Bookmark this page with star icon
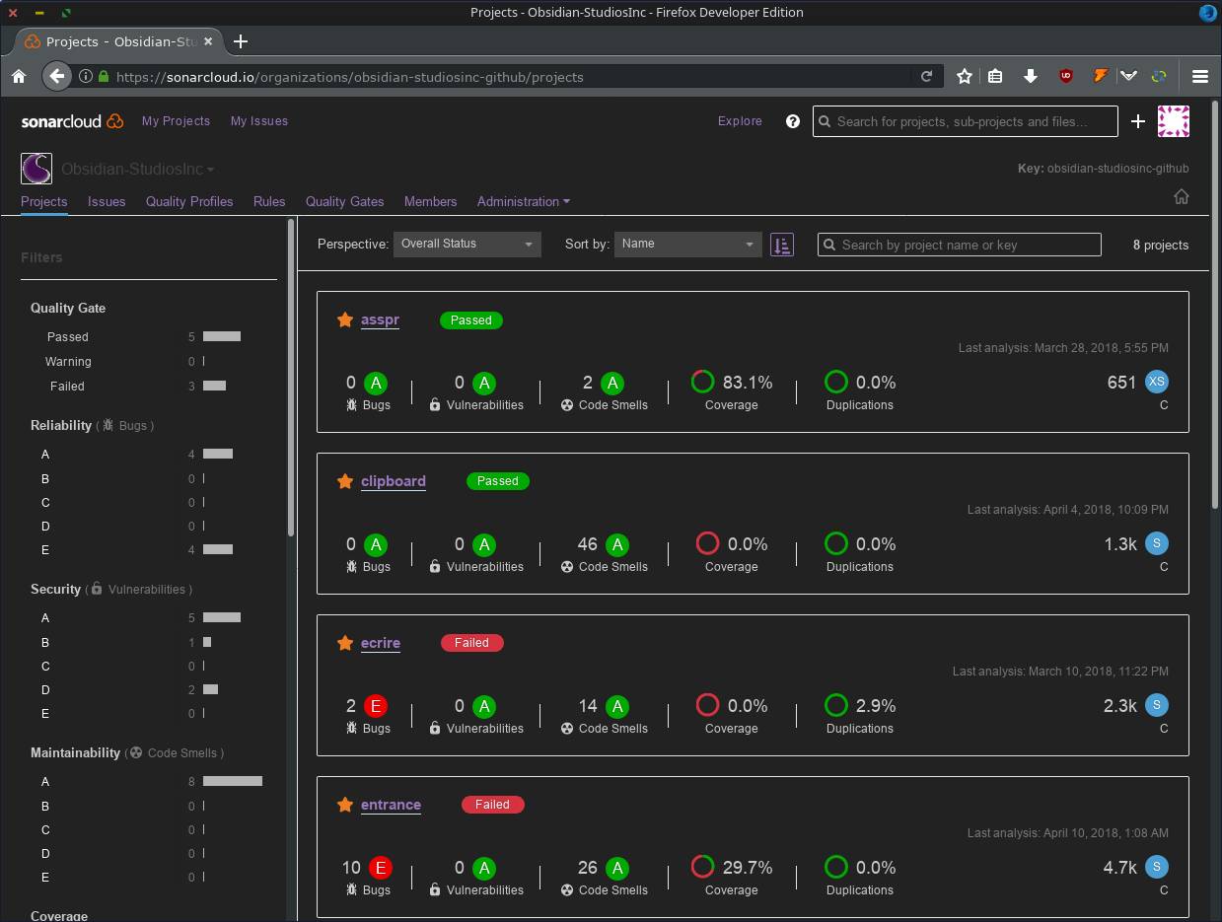Screen dimensions: 1222x922 click(x=965, y=76)
